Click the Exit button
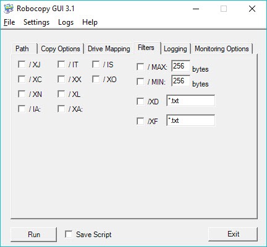 click(233, 234)
